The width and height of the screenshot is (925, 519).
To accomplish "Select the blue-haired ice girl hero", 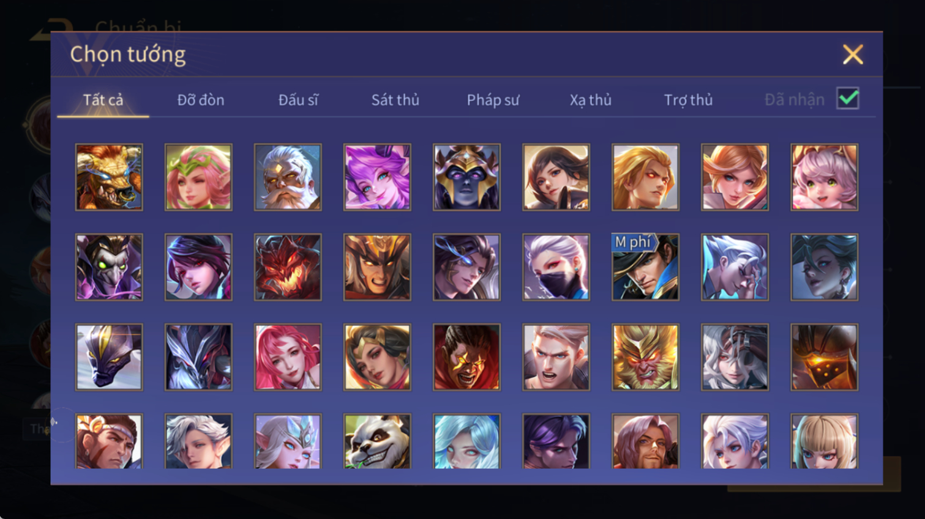I will click(466, 441).
